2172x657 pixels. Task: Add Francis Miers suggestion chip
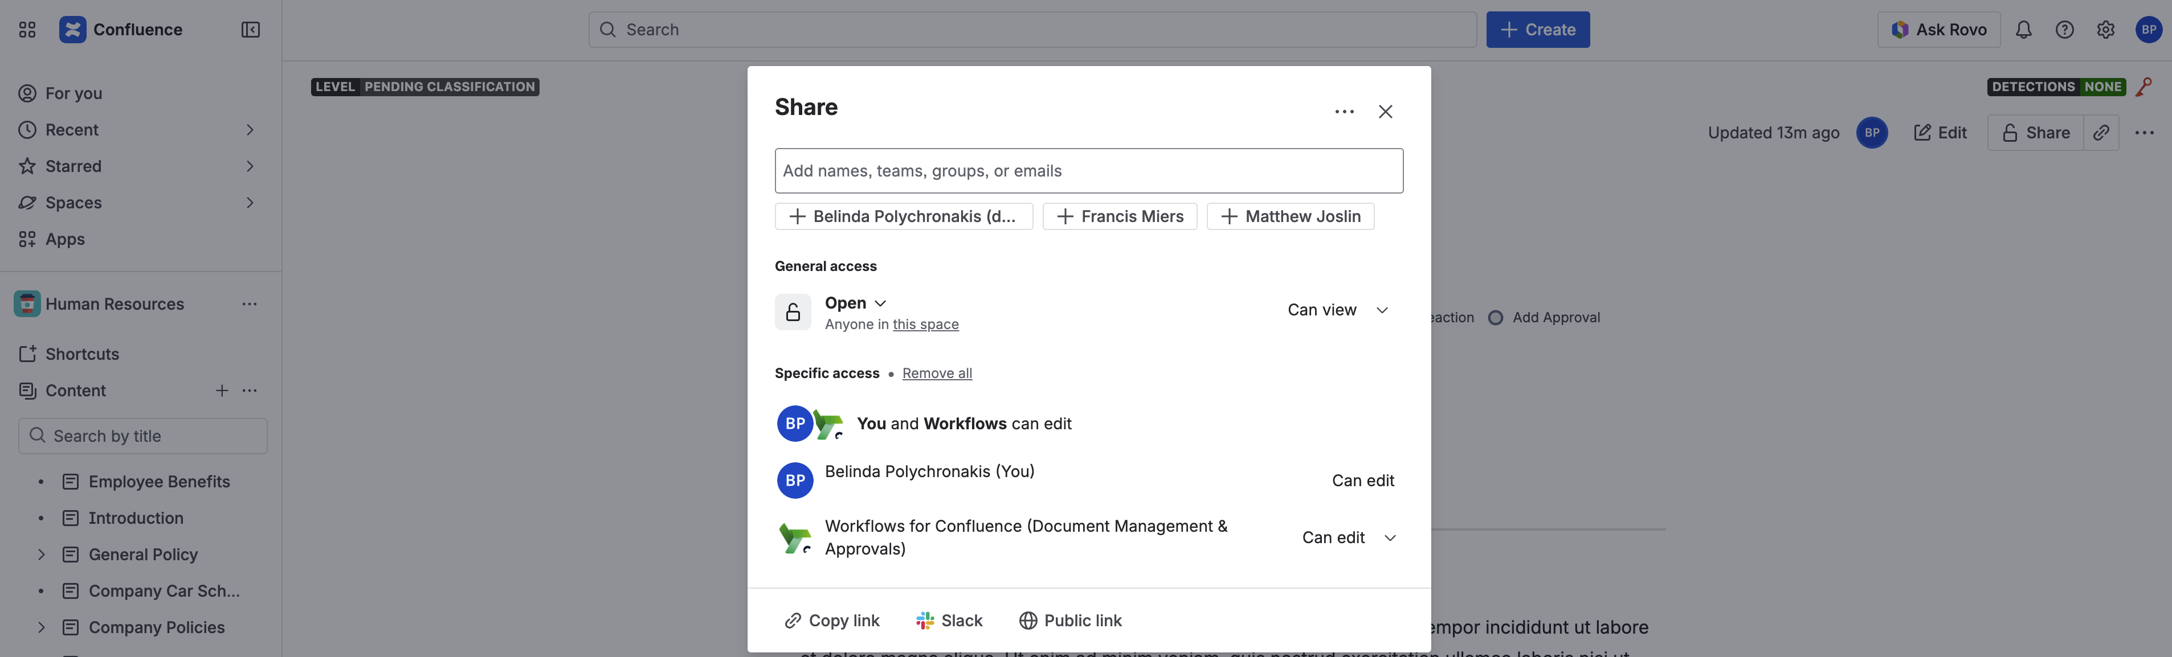tap(1119, 216)
